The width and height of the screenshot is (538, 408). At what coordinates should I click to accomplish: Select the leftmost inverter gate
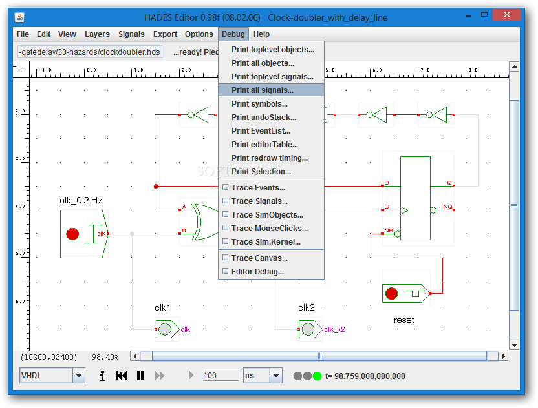point(198,115)
